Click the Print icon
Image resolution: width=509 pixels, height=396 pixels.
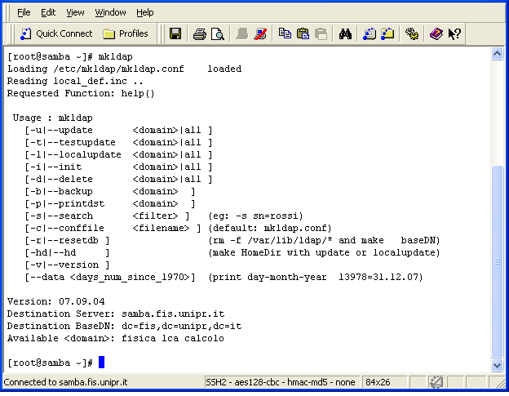tap(199, 34)
